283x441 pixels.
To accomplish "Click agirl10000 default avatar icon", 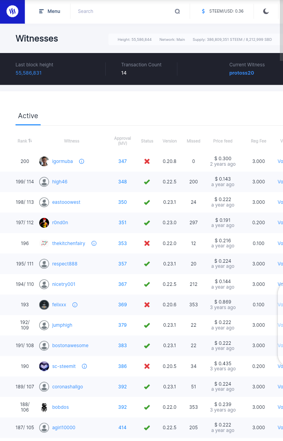I will click(x=44, y=428).
